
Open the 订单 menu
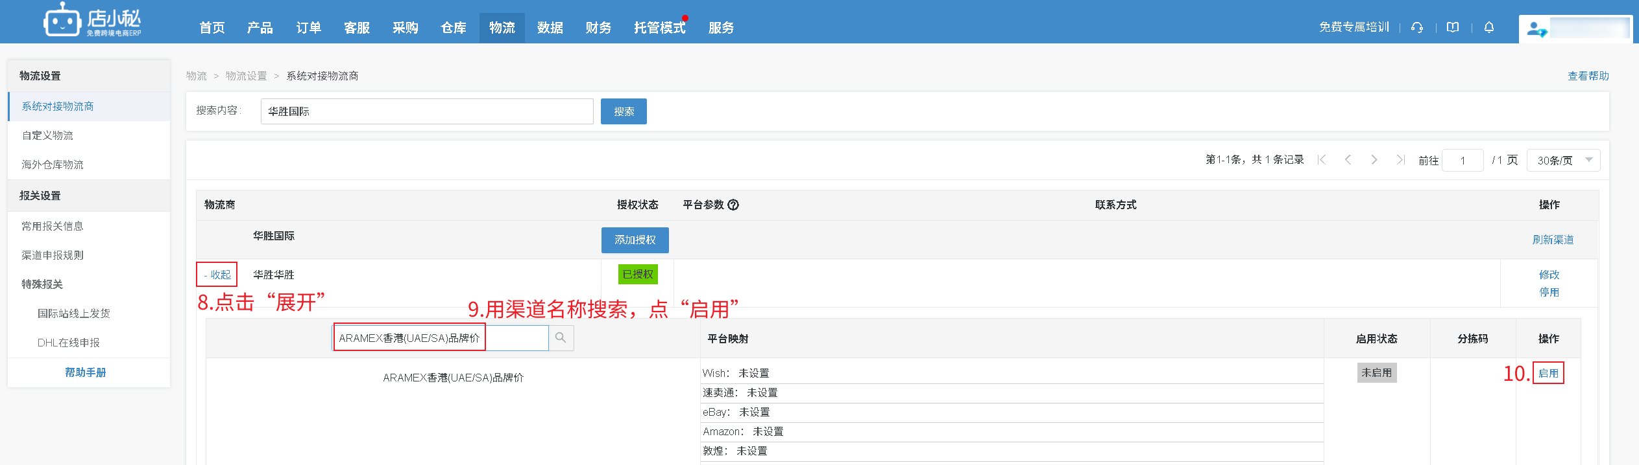pos(308,28)
